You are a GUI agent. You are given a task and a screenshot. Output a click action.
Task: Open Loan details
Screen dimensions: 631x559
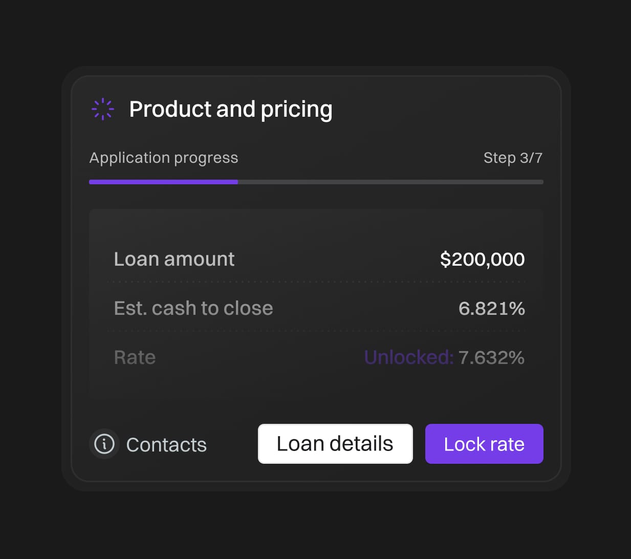pyautogui.click(x=335, y=444)
